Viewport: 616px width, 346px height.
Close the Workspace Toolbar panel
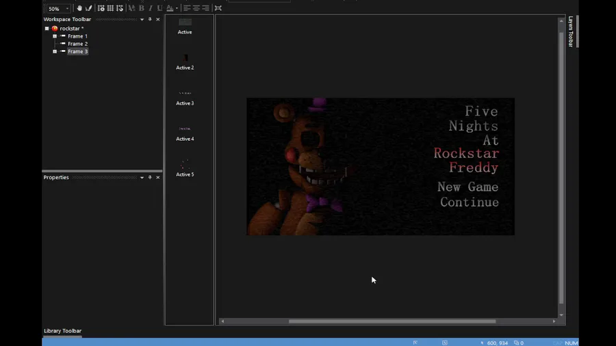158,19
